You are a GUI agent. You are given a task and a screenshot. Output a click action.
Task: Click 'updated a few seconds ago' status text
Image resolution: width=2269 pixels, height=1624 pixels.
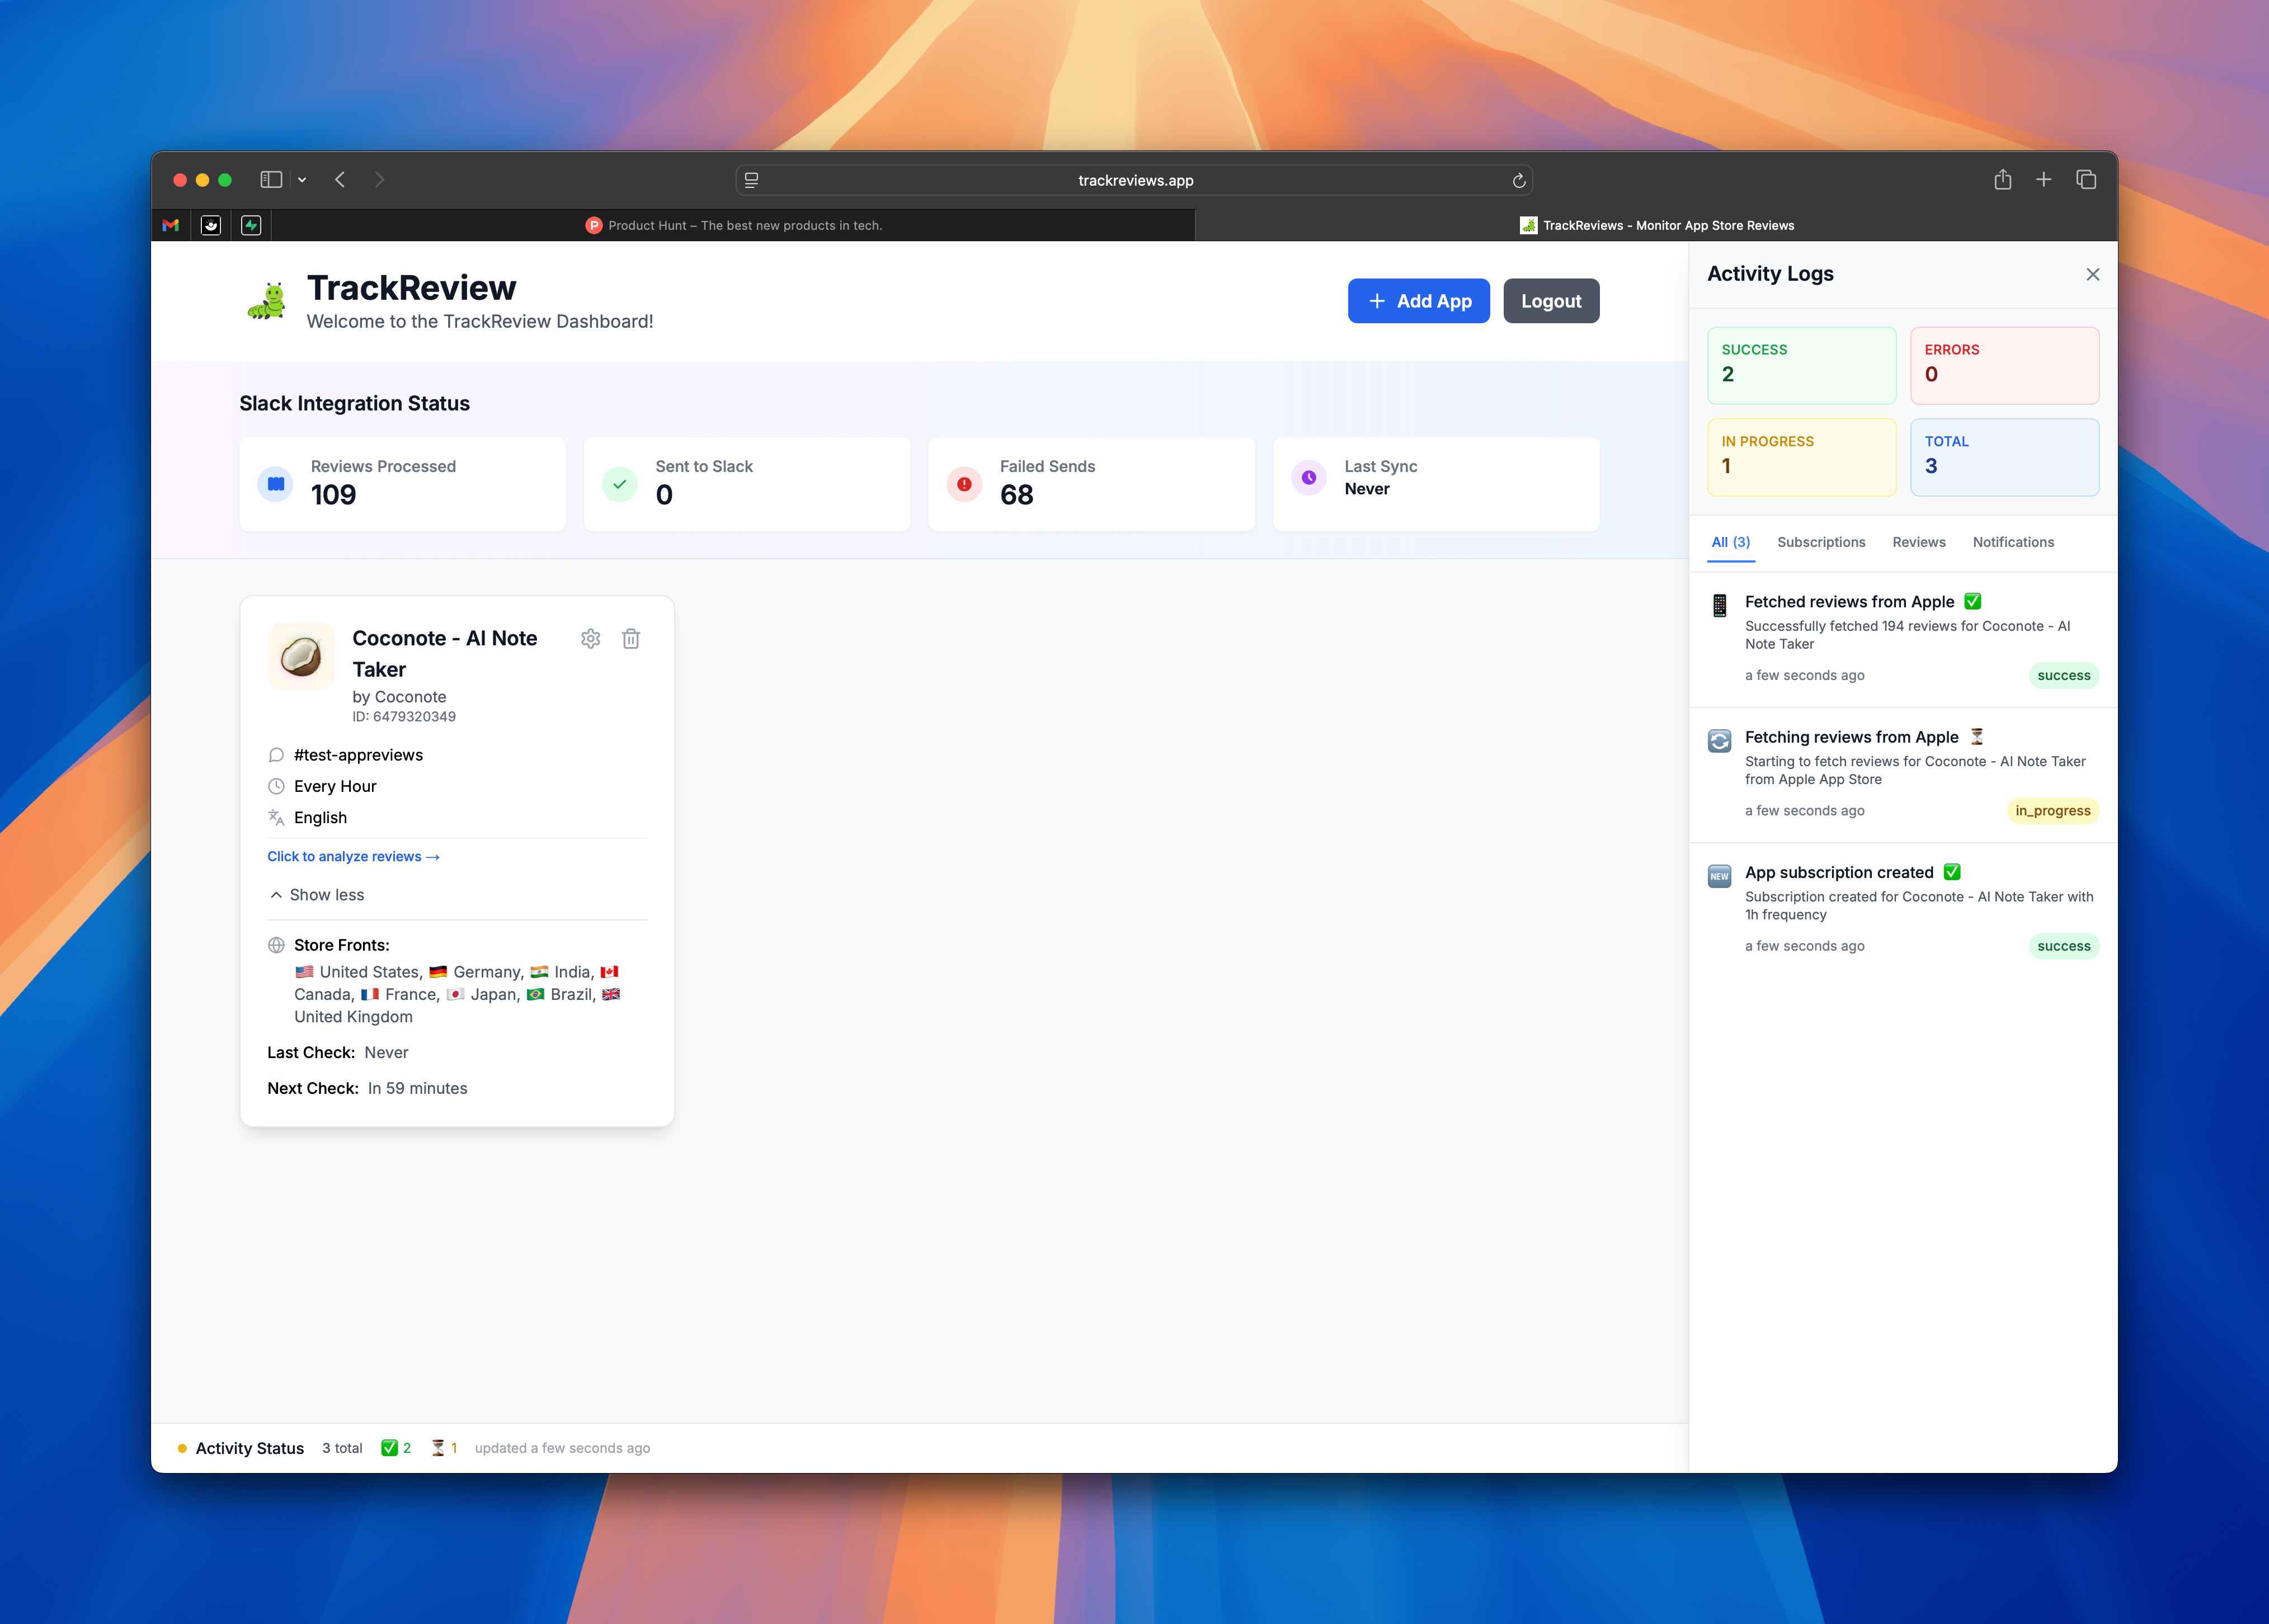point(562,1448)
